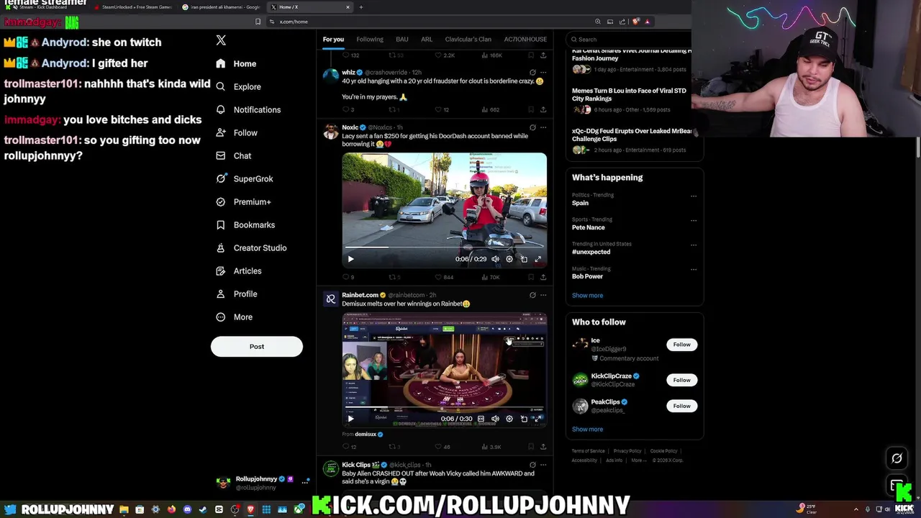Open SuperGrok in the sidebar
The height and width of the screenshot is (518, 921).
point(244,178)
